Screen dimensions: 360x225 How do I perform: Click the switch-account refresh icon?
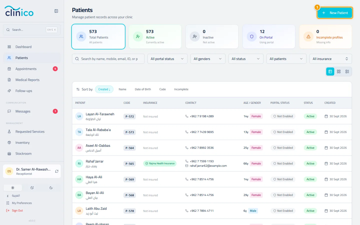coord(57,171)
